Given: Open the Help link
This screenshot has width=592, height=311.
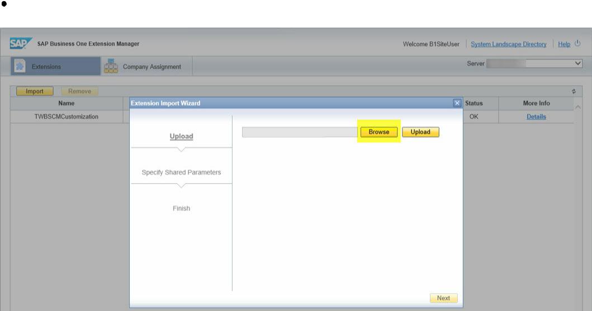Looking at the screenshot, I should tap(564, 44).
